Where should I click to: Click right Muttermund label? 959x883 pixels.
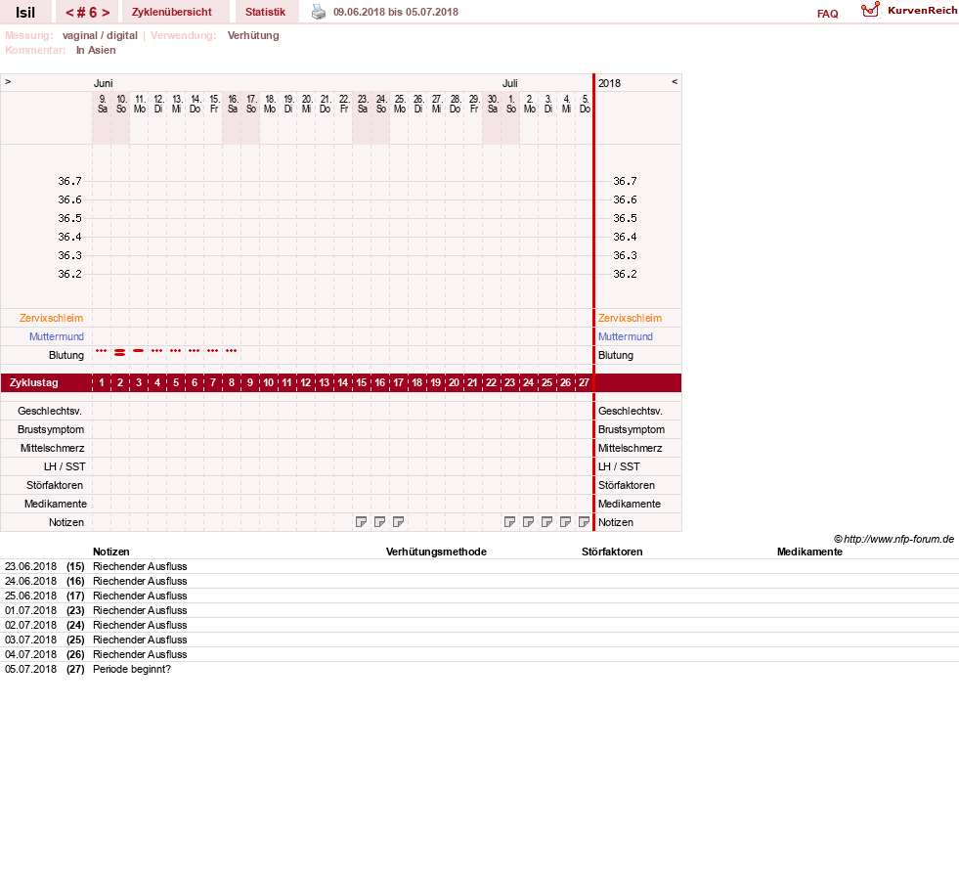click(x=625, y=336)
